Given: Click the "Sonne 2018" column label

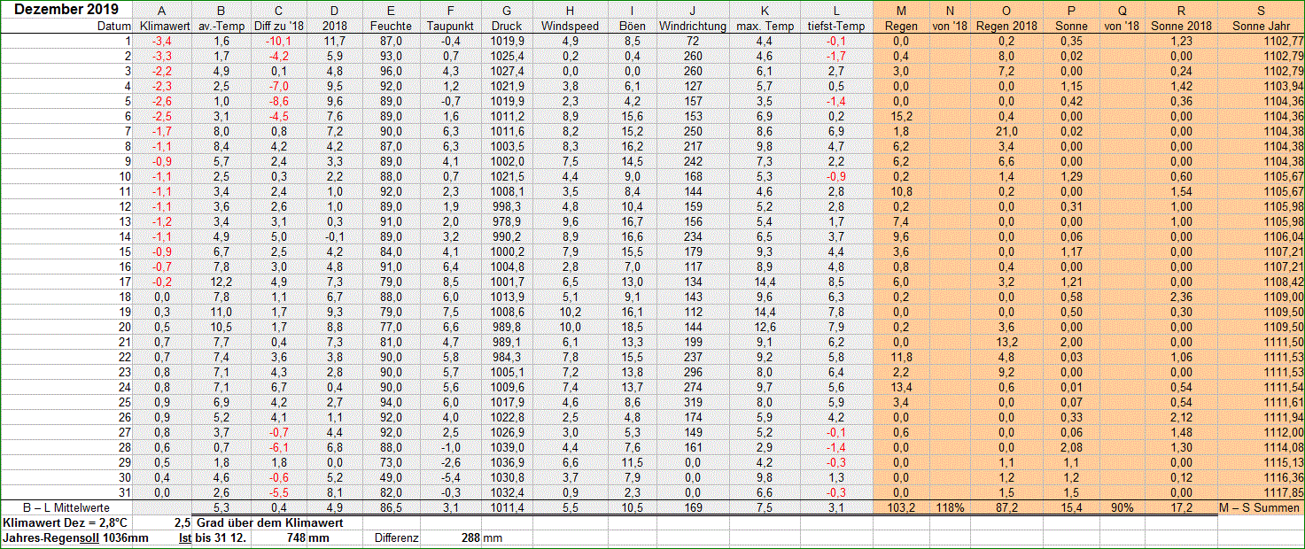Looking at the screenshot, I should click(1181, 27).
